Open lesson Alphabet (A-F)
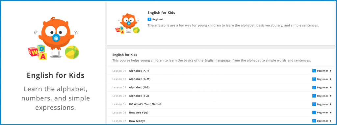The image size is (337, 125). pyautogui.click(x=139, y=71)
